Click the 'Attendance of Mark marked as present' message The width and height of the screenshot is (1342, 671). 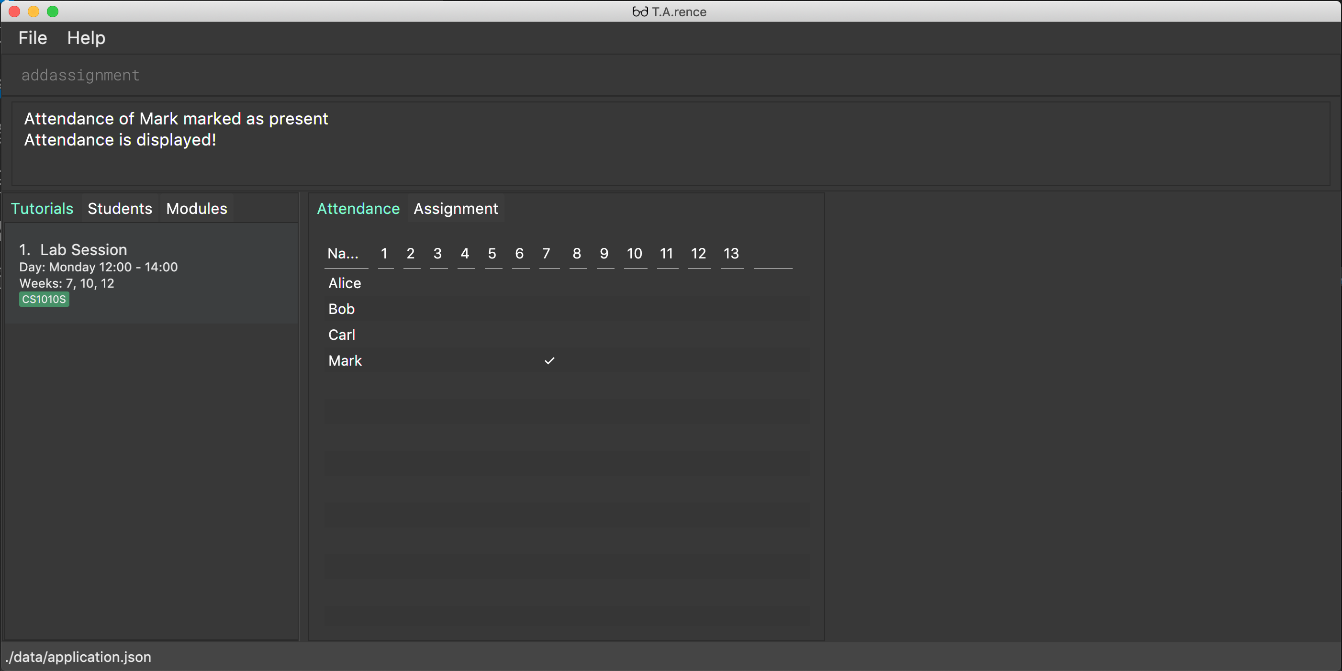pyautogui.click(x=176, y=119)
